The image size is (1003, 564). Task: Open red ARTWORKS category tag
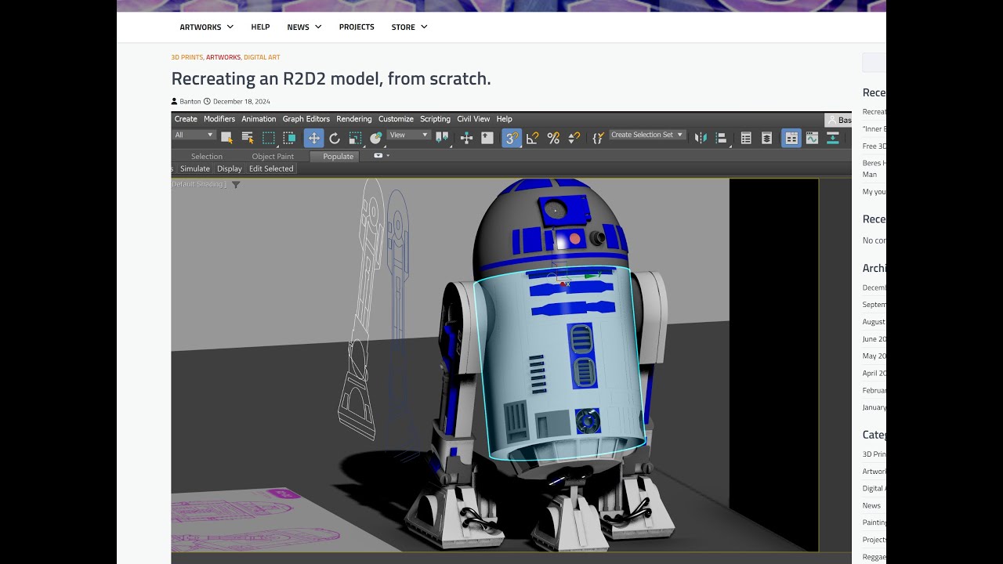pos(223,57)
